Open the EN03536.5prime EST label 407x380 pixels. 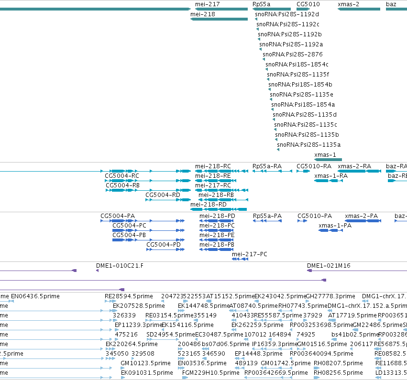click(x=202, y=363)
